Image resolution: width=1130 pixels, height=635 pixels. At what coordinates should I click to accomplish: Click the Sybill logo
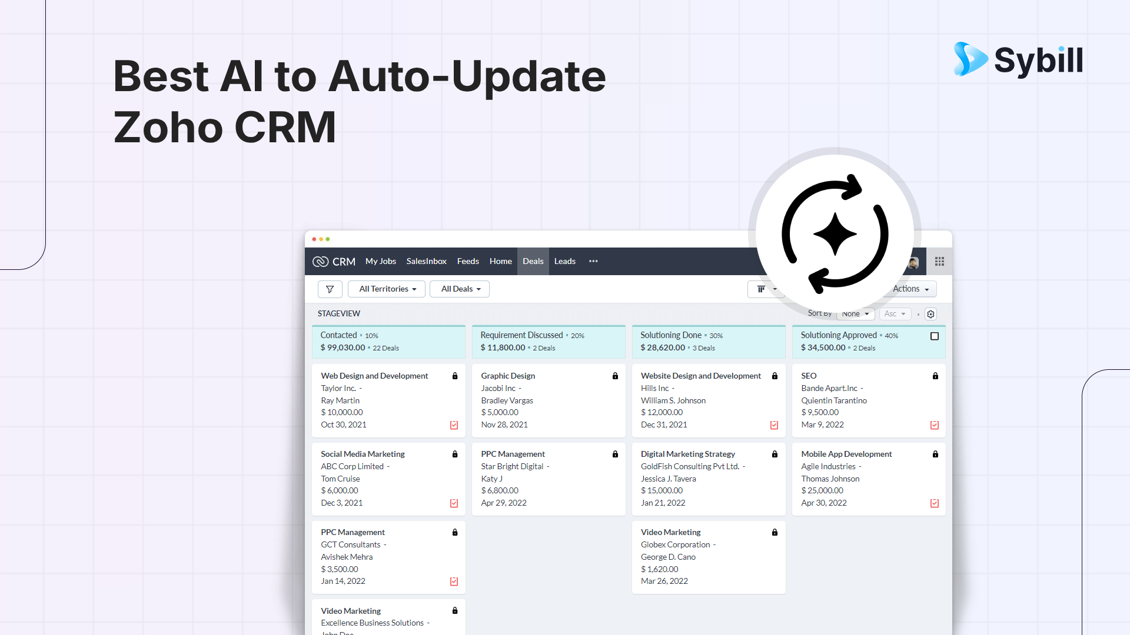tap(1018, 59)
